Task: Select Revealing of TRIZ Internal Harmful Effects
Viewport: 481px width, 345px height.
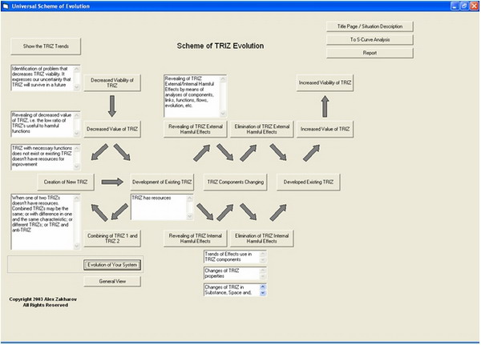Action: tap(196, 239)
